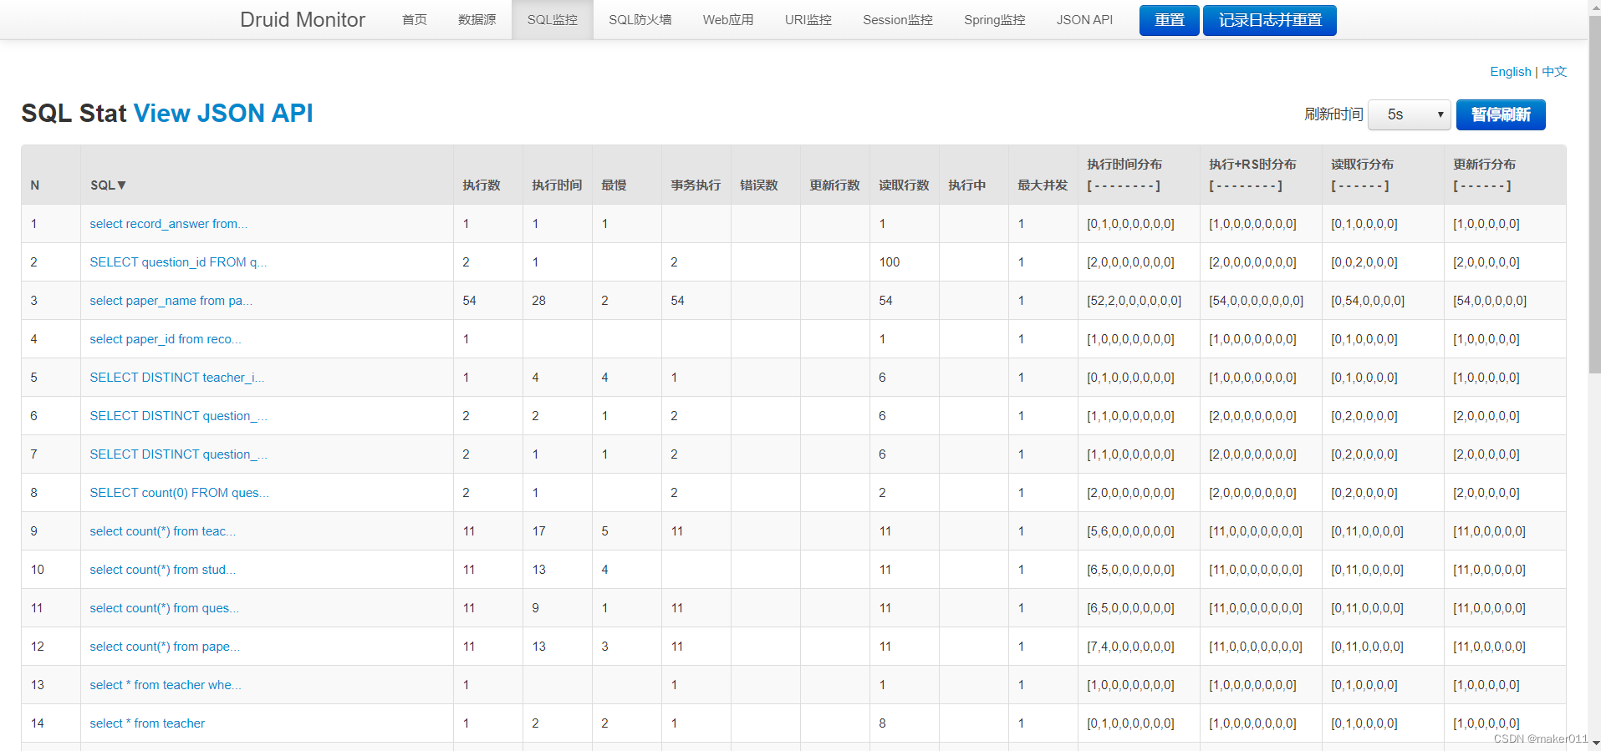Open 'select paper_name from pa...' SQL detail
Viewport: 1601px width, 751px height.
[x=171, y=301]
